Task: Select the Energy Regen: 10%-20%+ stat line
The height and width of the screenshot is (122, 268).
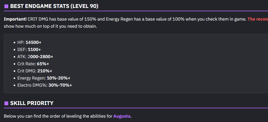Action: pyautogui.click(x=44, y=78)
